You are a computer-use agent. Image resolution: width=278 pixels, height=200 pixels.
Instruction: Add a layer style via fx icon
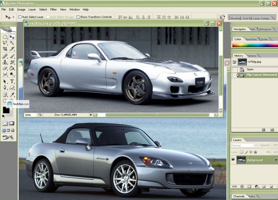242,186
